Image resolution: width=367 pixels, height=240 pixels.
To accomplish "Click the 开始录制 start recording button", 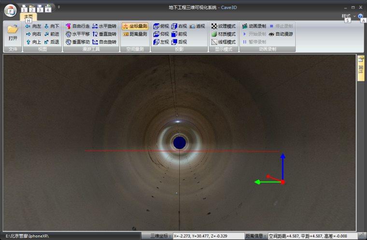I will (254, 34).
